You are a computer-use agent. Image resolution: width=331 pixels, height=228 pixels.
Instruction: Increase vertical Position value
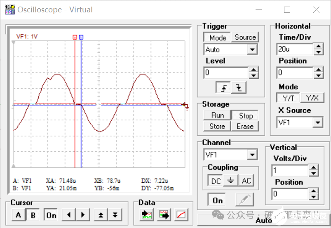tap(313, 191)
